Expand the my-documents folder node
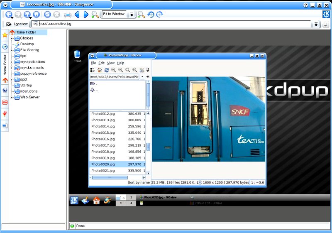332x233 pixels. pos(12,68)
